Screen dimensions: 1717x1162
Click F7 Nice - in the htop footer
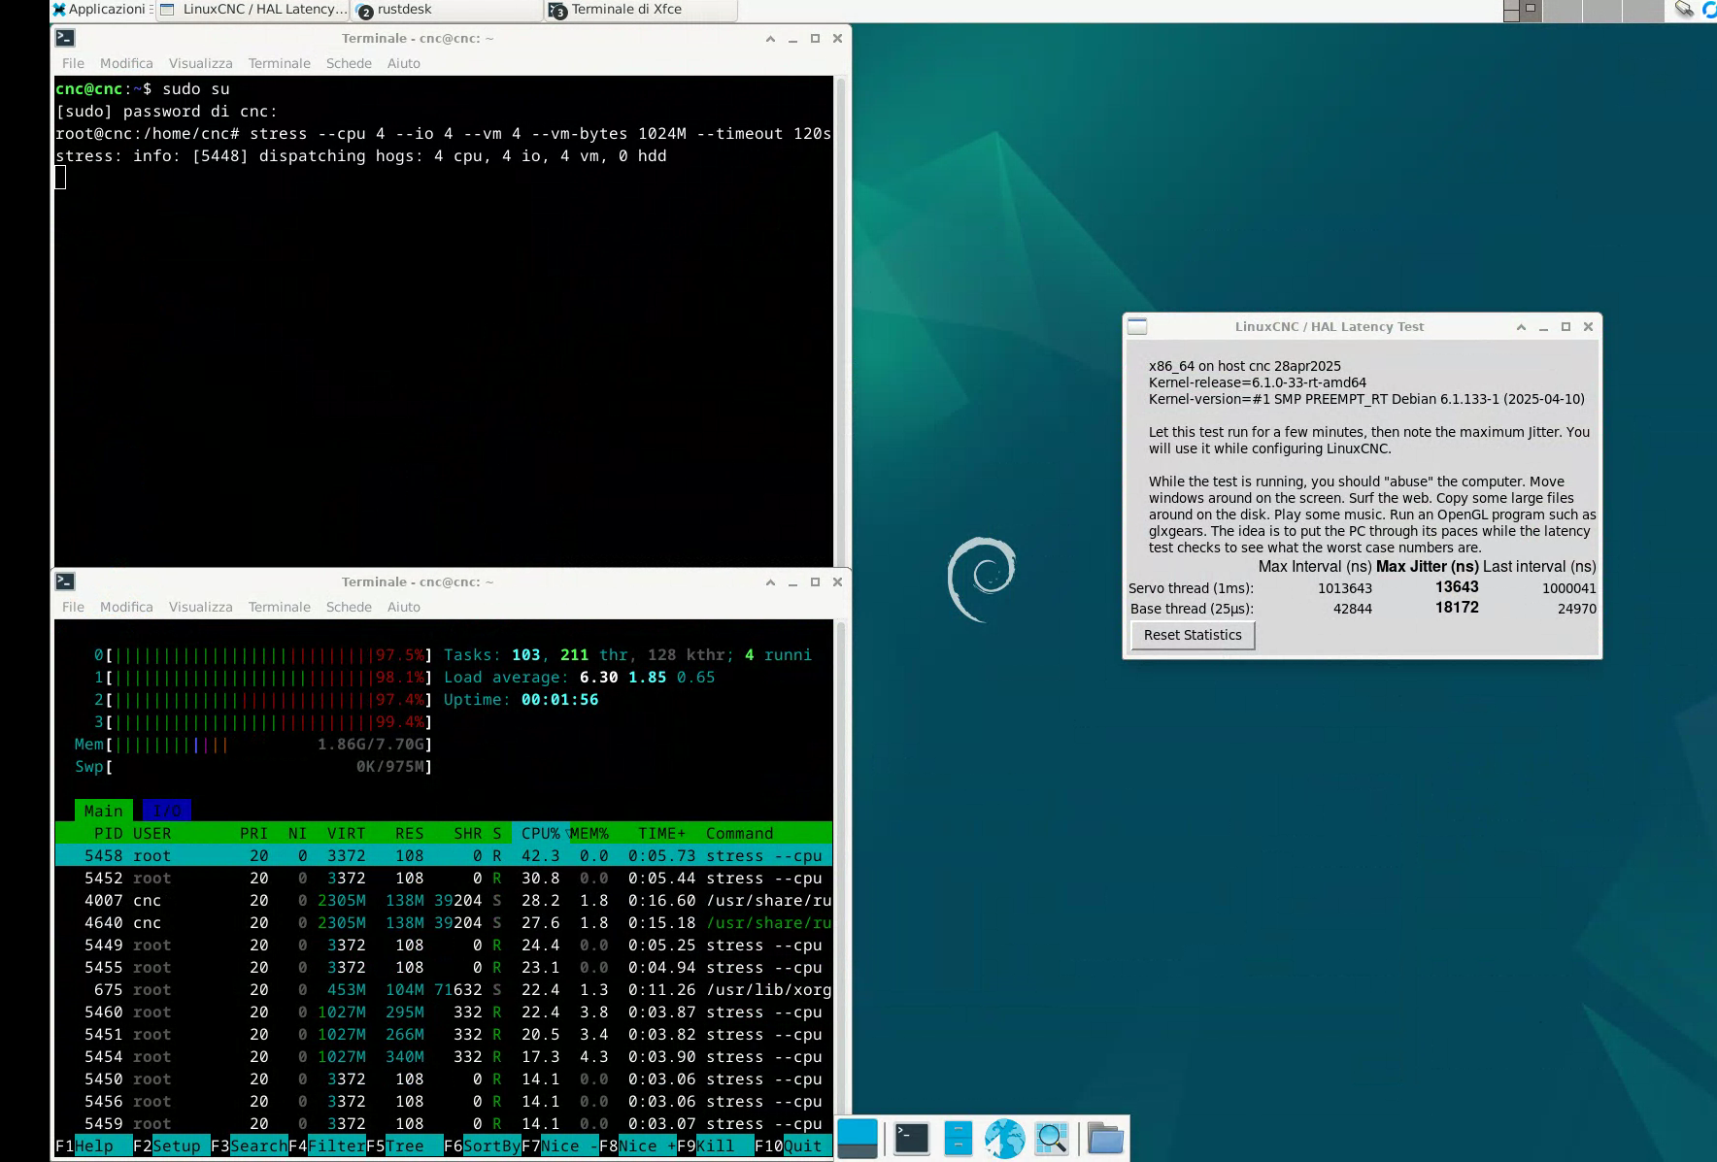[x=559, y=1145]
